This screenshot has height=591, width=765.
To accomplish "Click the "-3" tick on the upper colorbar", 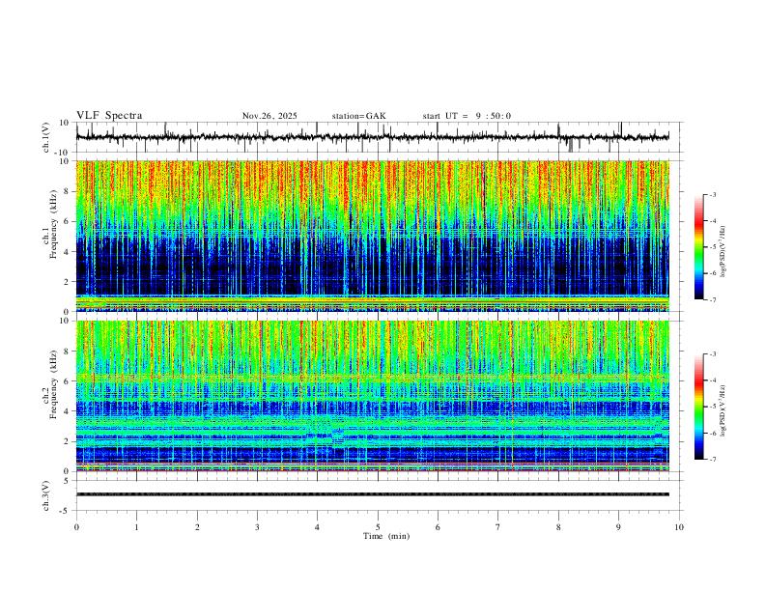I will 712,194.
